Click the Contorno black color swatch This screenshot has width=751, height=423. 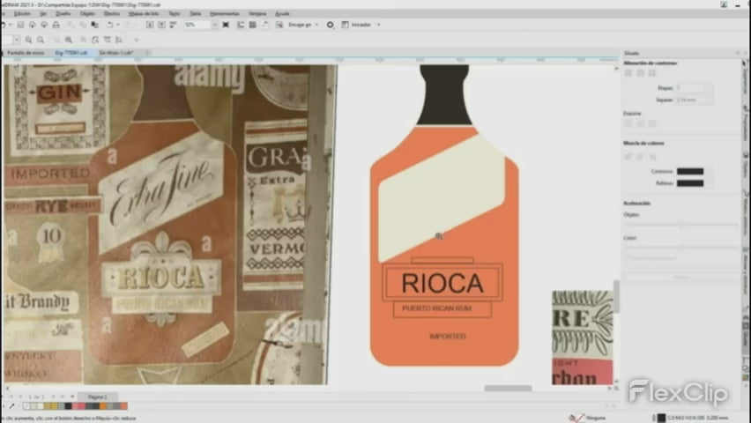pos(689,172)
